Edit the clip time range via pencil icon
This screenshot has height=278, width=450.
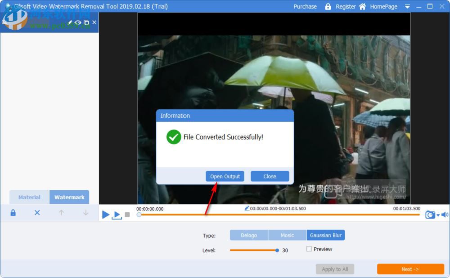click(247, 208)
